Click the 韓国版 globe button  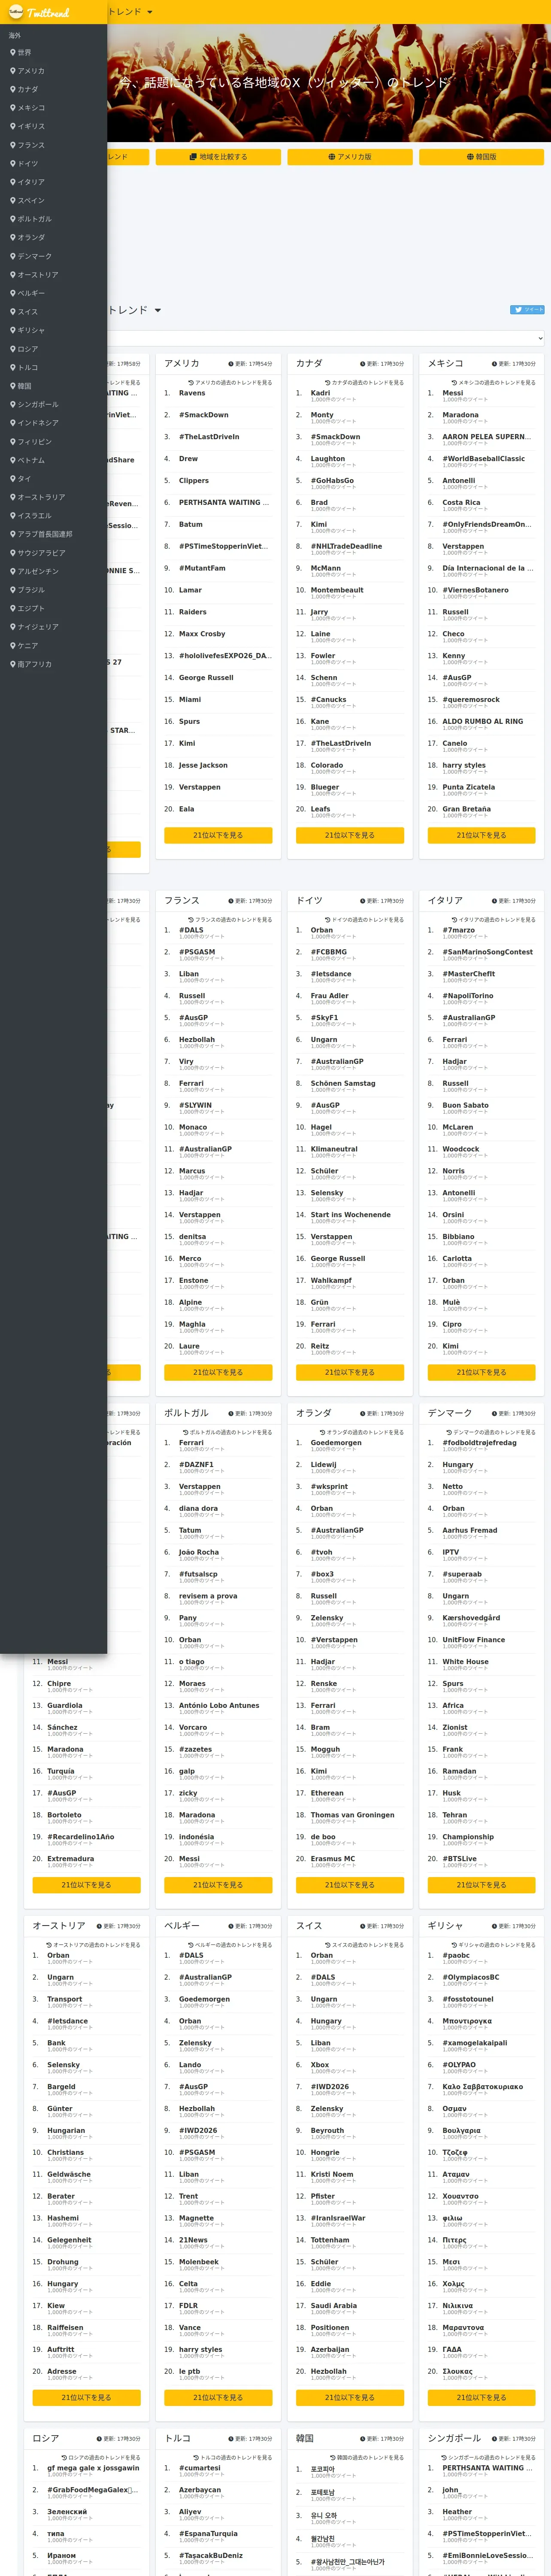point(481,157)
